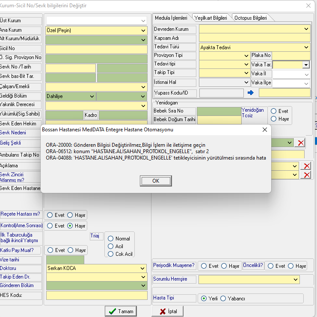Click the red X beside Geliş Şekli row

[301, 143]
